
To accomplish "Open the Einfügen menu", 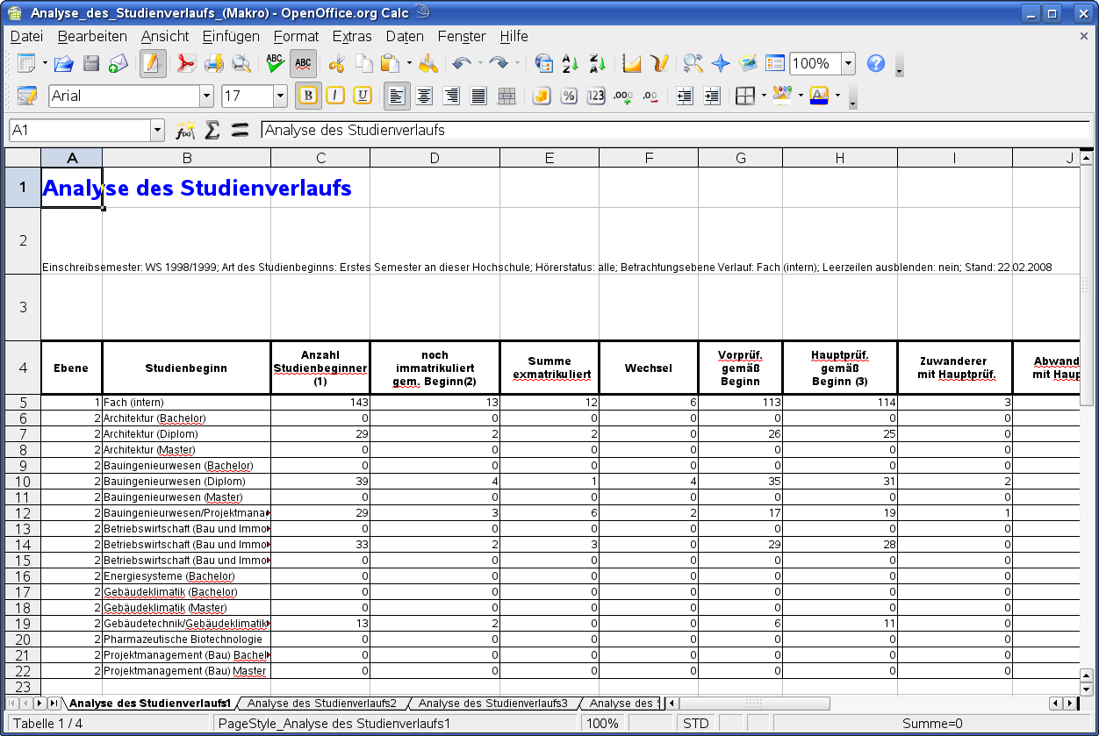I will [231, 36].
